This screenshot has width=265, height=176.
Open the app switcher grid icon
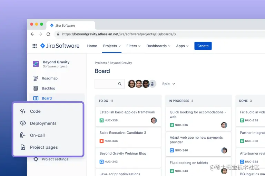(35, 46)
